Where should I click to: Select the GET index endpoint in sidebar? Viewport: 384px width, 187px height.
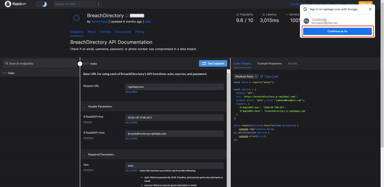click(x=9, y=73)
